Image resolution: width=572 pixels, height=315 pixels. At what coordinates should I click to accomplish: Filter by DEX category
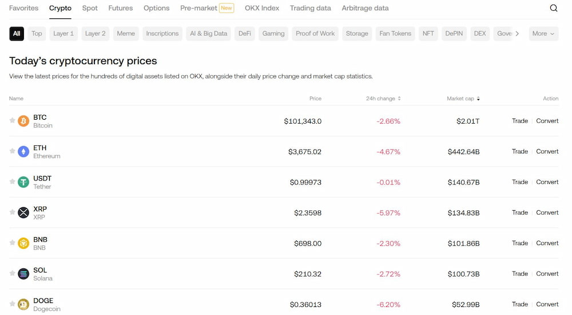point(480,34)
